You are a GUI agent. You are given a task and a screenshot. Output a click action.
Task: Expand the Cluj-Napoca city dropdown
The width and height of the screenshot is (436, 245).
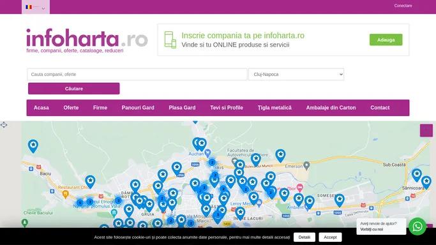pyautogui.click(x=296, y=74)
